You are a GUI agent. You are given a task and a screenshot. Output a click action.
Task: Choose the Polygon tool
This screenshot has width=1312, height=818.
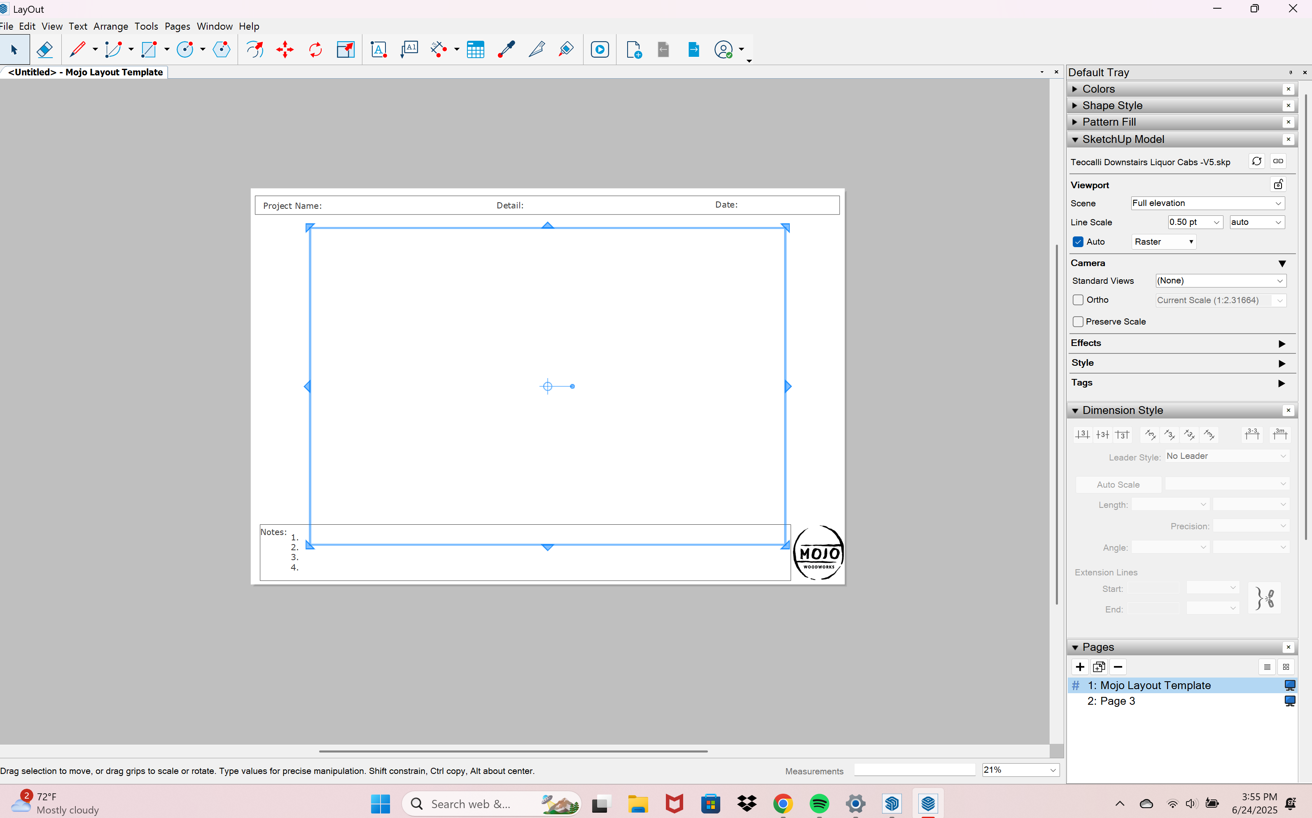coord(222,50)
